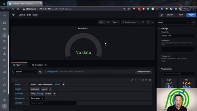Click the Panel title input field

pyautogui.click(x=178, y=36)
